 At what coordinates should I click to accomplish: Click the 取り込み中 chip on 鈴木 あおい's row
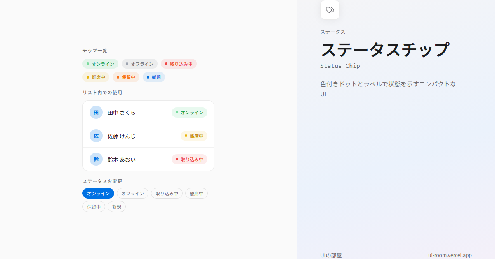pyautogui.click(x=189, y=159)
